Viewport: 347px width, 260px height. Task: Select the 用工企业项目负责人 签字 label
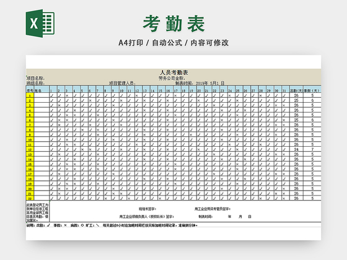click(147, 217)
